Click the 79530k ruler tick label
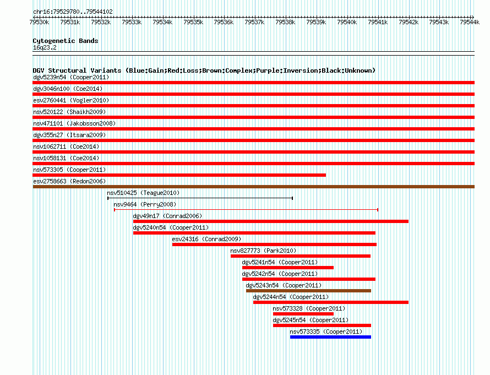Screen dimensions: 490x375 point(40,22)
